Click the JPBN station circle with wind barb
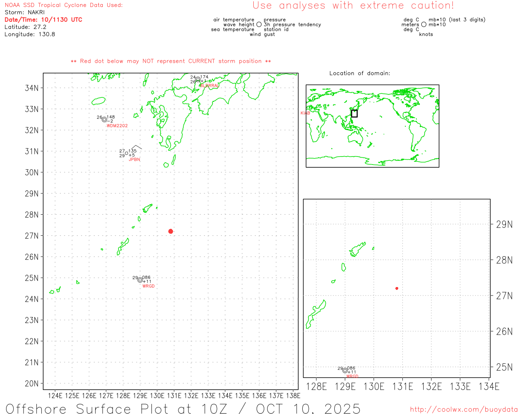The width and height of the screenshot is (518, 414). (x=127, y=153)
